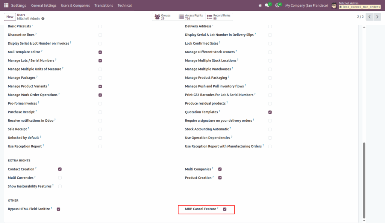Open notifications via the bell icon
Screen dimensions: 385x223
point(259,5)
